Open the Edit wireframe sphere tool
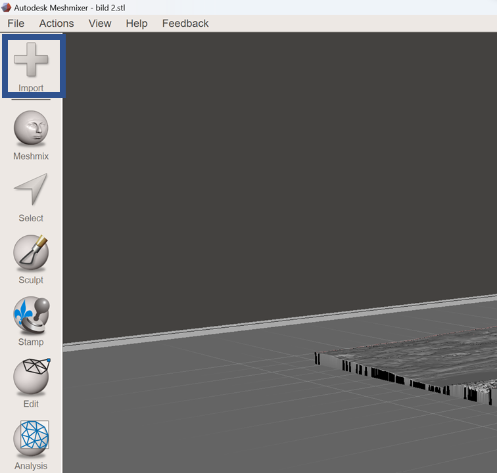Viewport: 497px width, 473px height. tap(31, 376)
